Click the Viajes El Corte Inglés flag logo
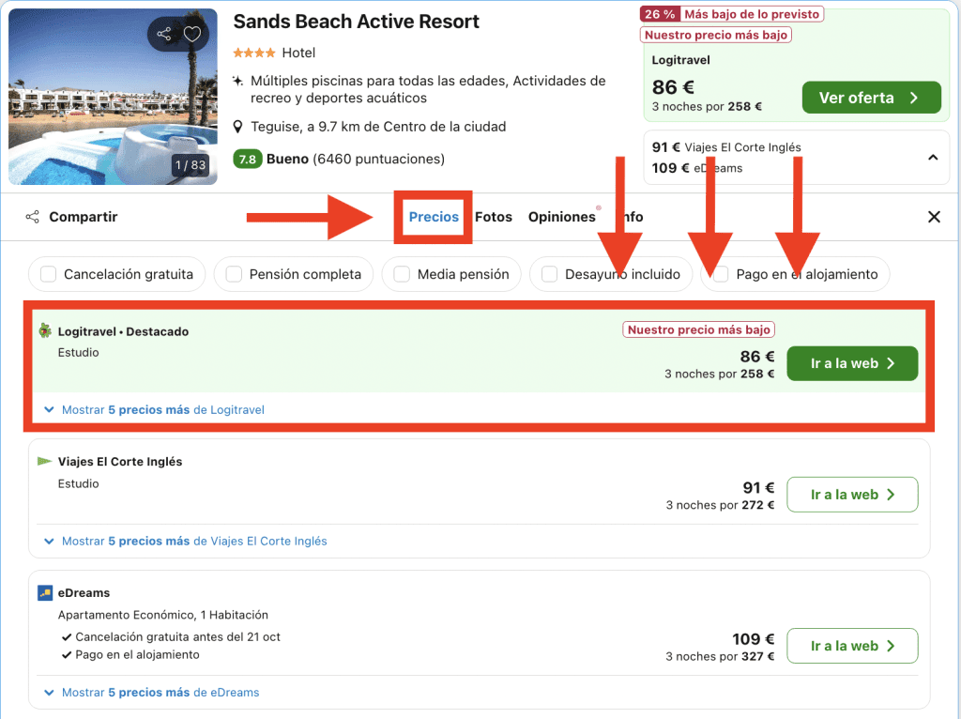Viewport: 961px width, 719px height. [44, 461]
